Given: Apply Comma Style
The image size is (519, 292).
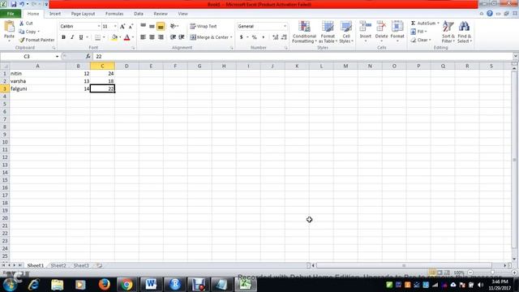Looking at the screenshot, I should (263, 37).
